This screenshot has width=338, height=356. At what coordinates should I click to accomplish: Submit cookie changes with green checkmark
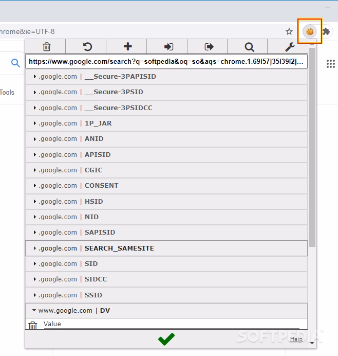tap(166, 339)
